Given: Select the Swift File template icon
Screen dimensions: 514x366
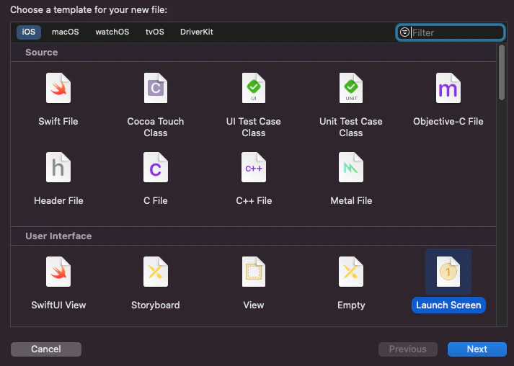Looking at the screenshot, I should (58, 88).
